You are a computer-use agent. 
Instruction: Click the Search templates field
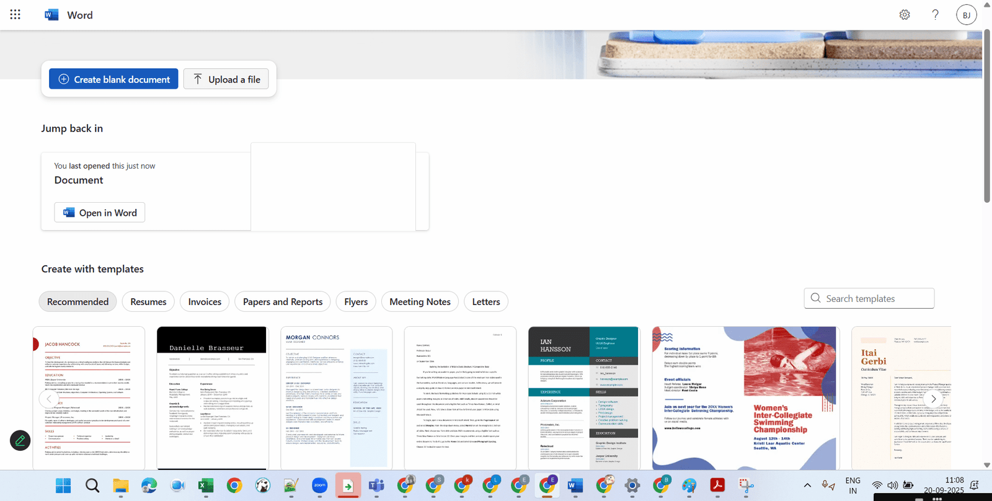tap(875, 298)
